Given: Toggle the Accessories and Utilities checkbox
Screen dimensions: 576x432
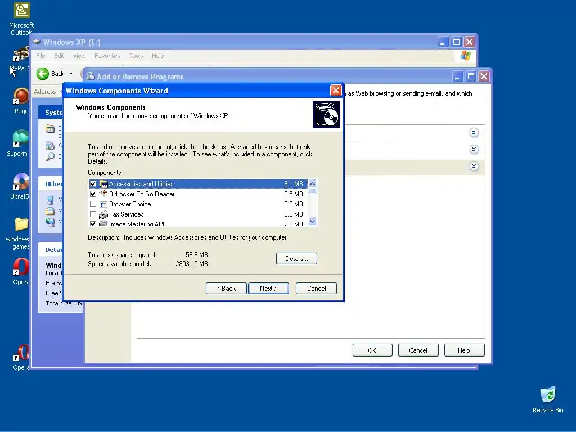Looking at the screenshot, I should [x=93, y=184].
